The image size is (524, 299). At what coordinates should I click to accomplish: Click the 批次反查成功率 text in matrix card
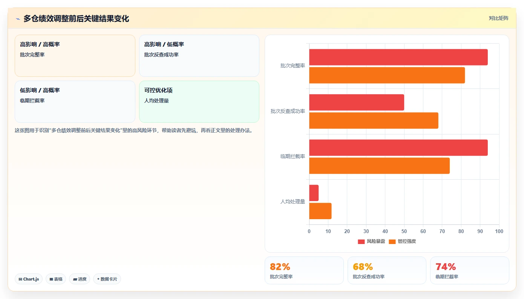(161, 55)
